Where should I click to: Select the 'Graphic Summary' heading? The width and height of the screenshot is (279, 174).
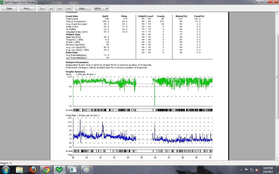tap(75, 72)
